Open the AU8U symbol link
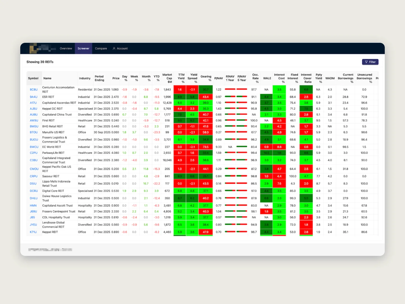 click(x=34, y=115)
